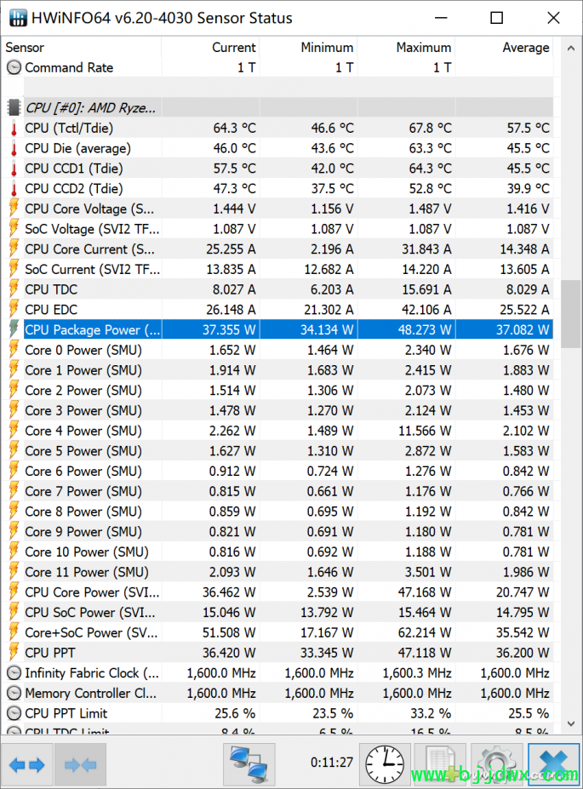The width and height of the screenshot is (583, 789).
Task: Click the 67.8 °C maximum value
Action: (430, 129)
